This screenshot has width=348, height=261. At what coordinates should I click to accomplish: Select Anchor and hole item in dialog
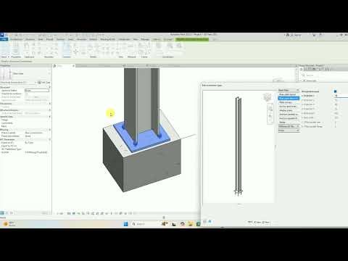(288, 107)
